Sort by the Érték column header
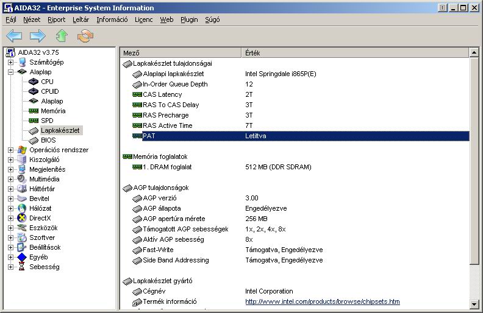This screenshot has width=483, height=313. pos(355,53)
